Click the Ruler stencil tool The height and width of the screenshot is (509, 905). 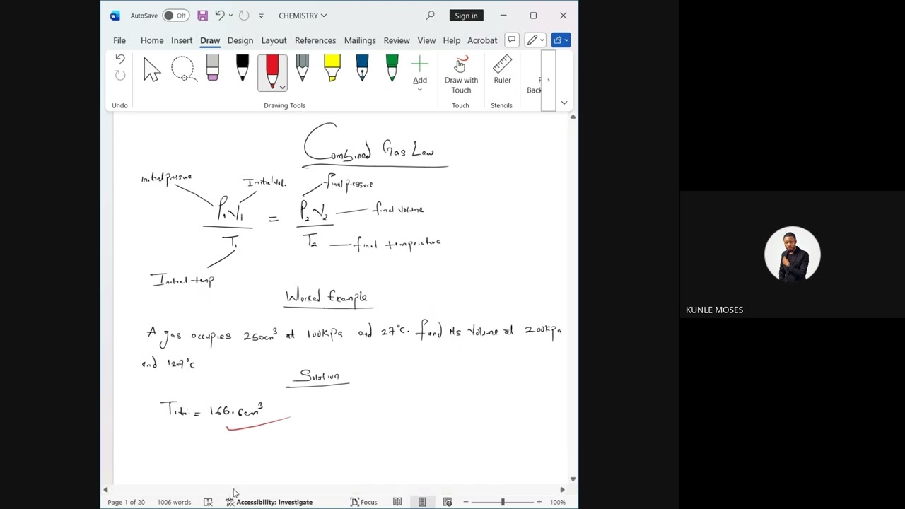click(x=502, y=71)
